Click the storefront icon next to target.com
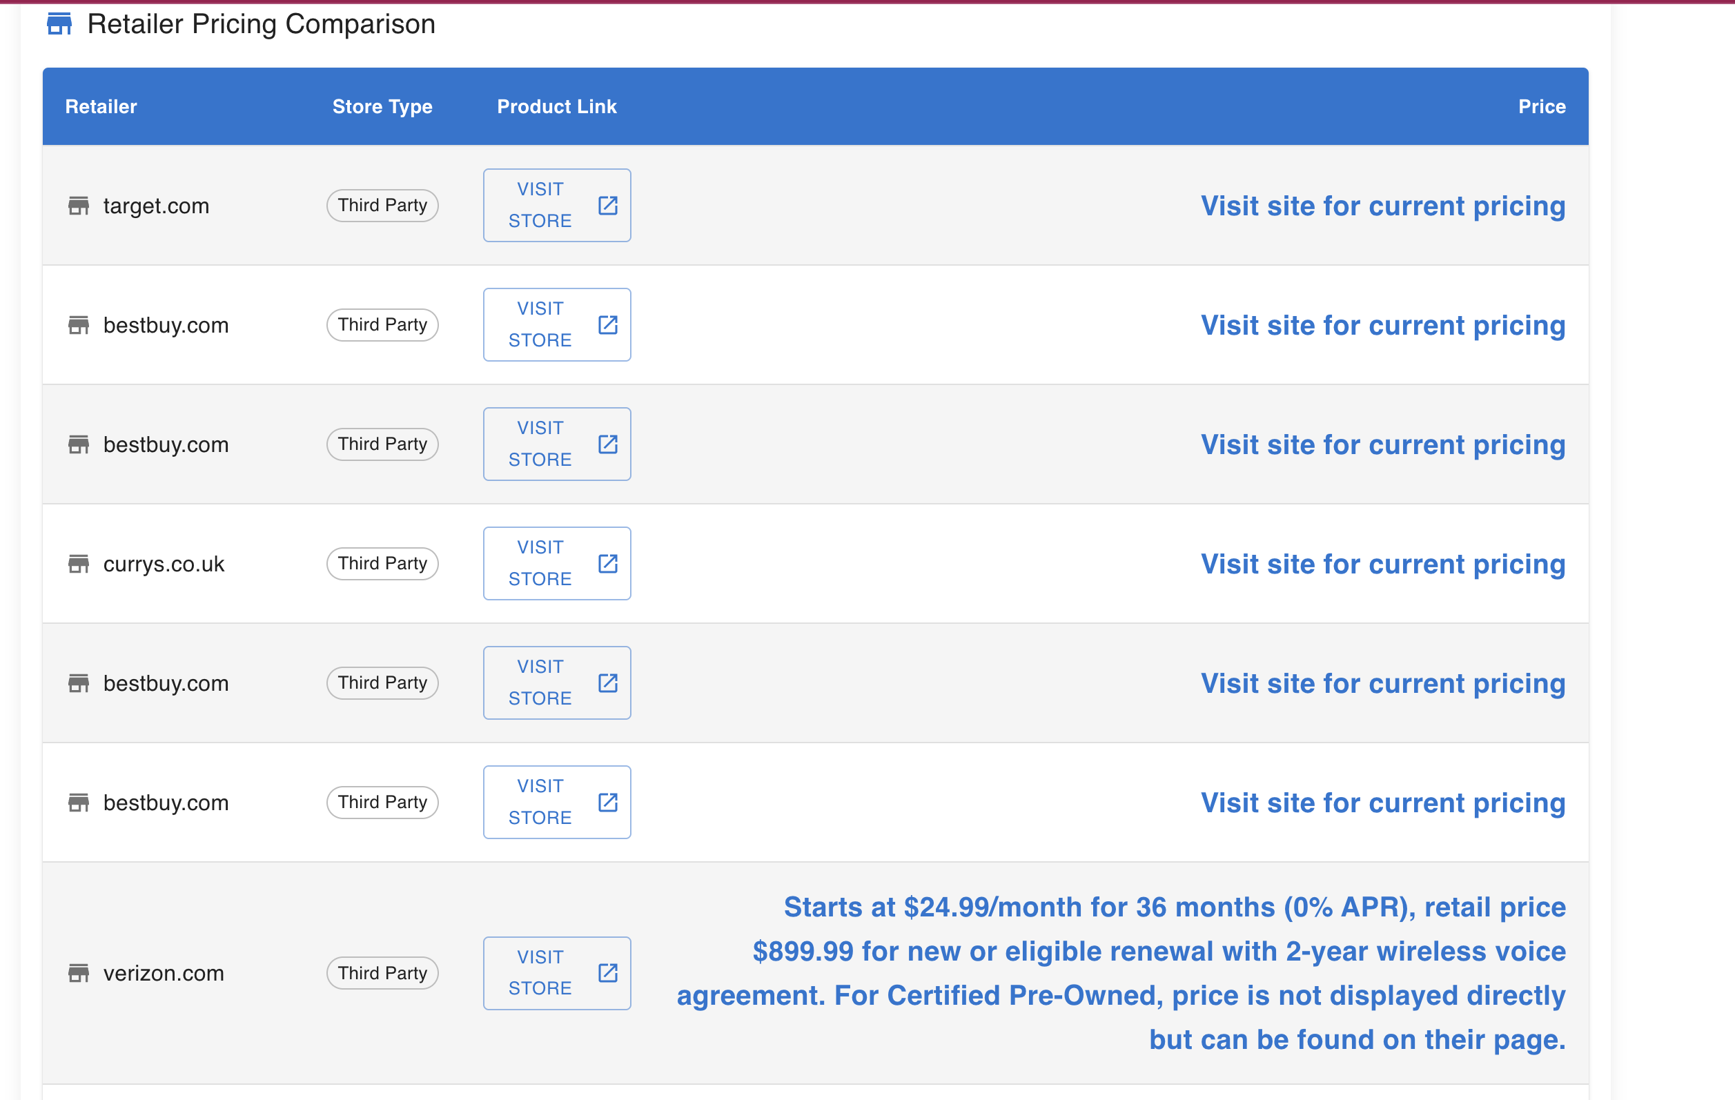The width and height of the screenshot is (1735, 1100). 79,206
